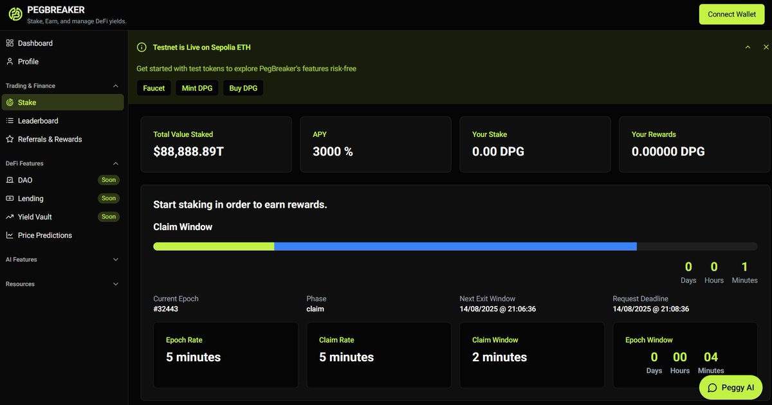Click the APY 3000 % card
The image size is (772, 405).
click(x=375, y=145)
